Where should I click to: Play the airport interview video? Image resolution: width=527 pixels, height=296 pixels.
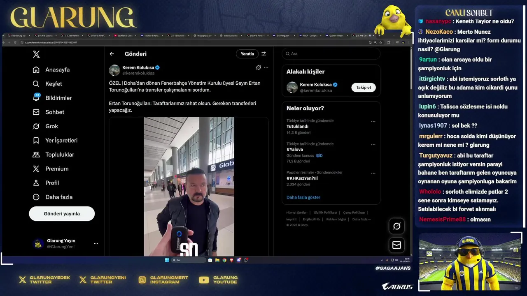tap(189, 187)
